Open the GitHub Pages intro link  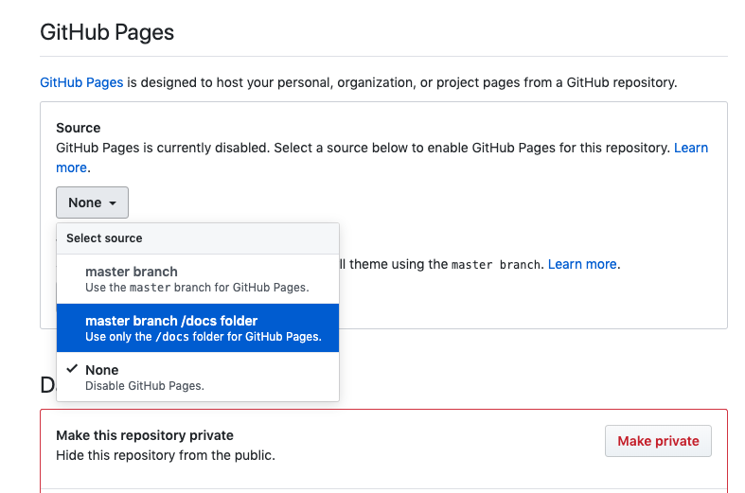(81, 82)
